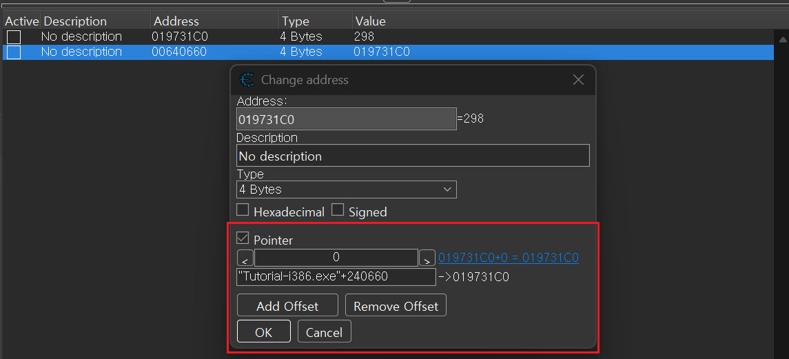Tick the Active checkbox for address 00640660
Screen dimensions: 789x359
14,52
